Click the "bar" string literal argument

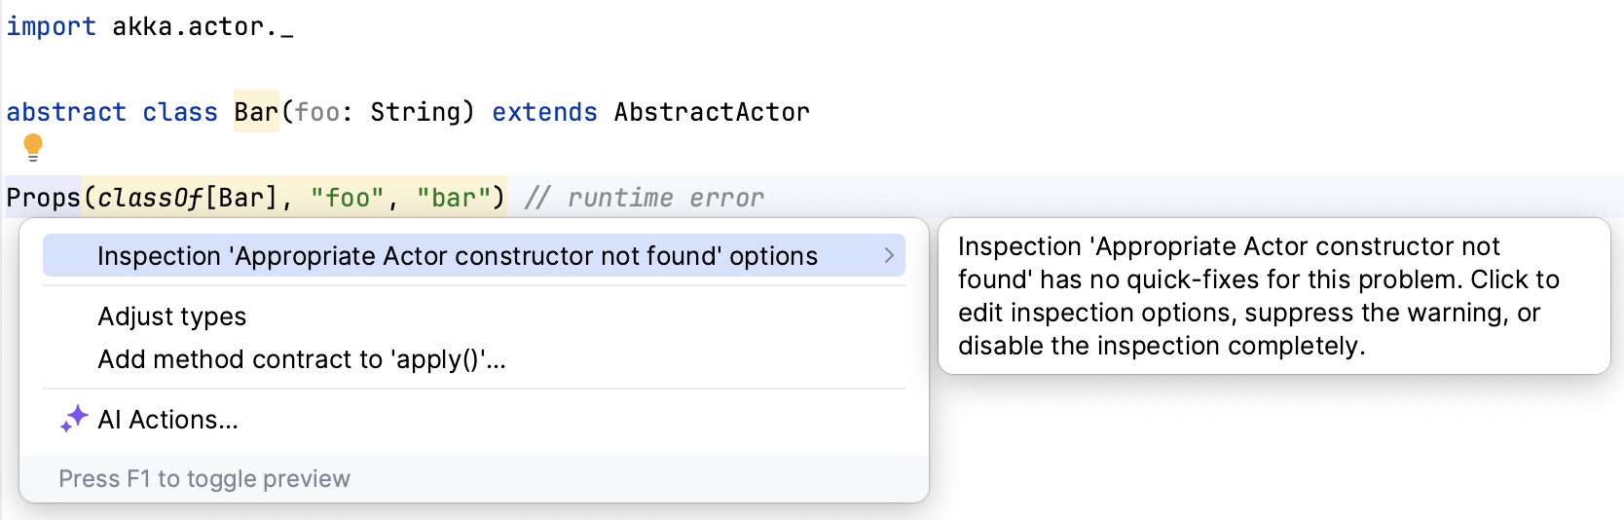click(454, 198)
